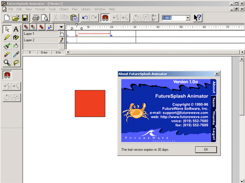The image size is (245, 183).
Task: Cut selection with scissors icon
Action: [56, 18]
